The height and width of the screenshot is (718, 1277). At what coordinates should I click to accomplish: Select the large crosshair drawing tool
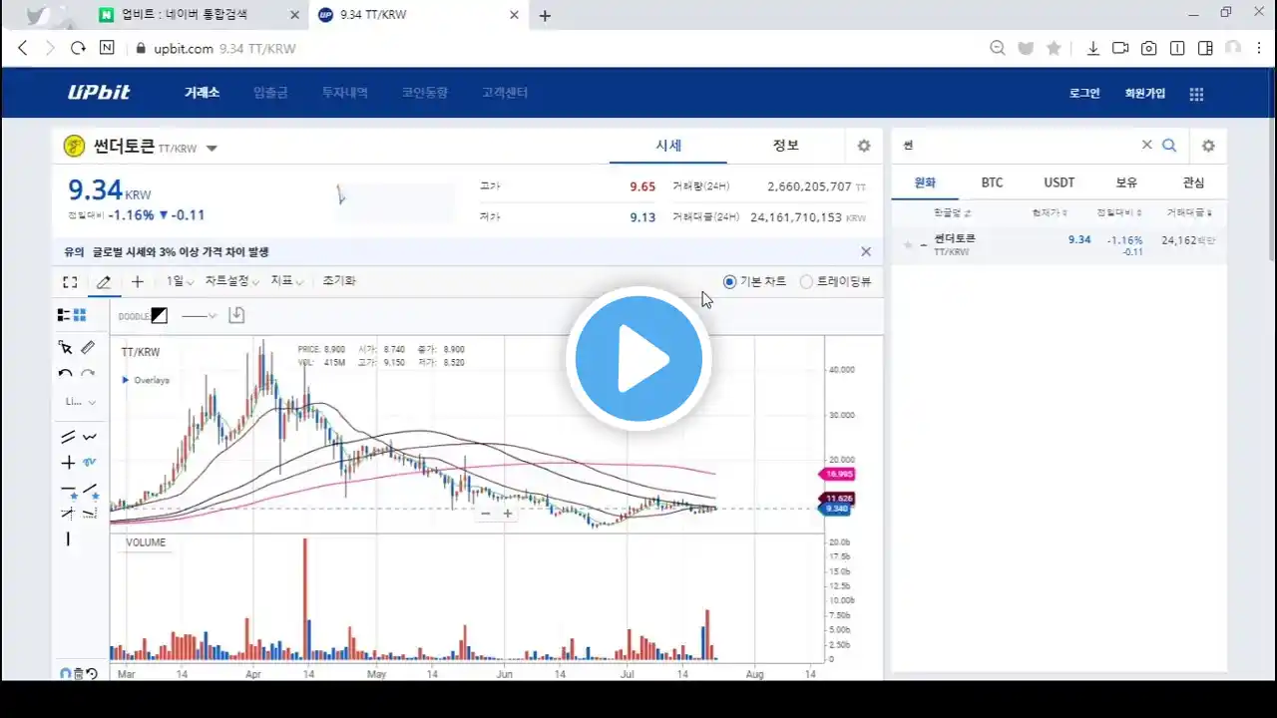[x=68, y=463]
